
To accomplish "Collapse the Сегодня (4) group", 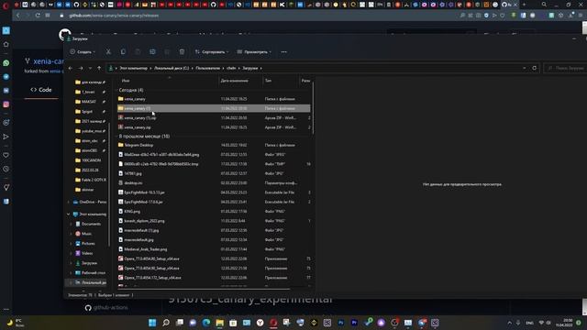I will point(130,90).
